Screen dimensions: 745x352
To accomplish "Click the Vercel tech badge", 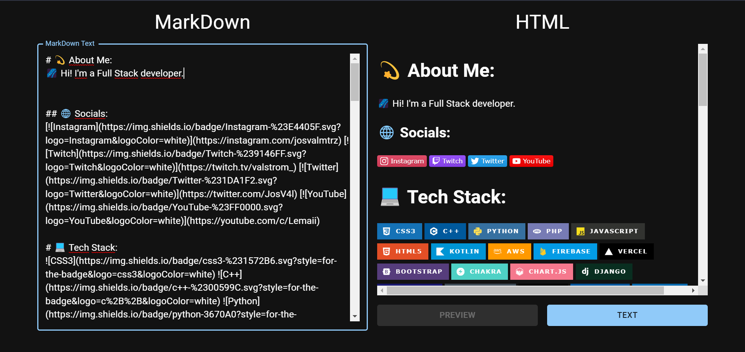I will pyautogui.click(x=626, y=251).
